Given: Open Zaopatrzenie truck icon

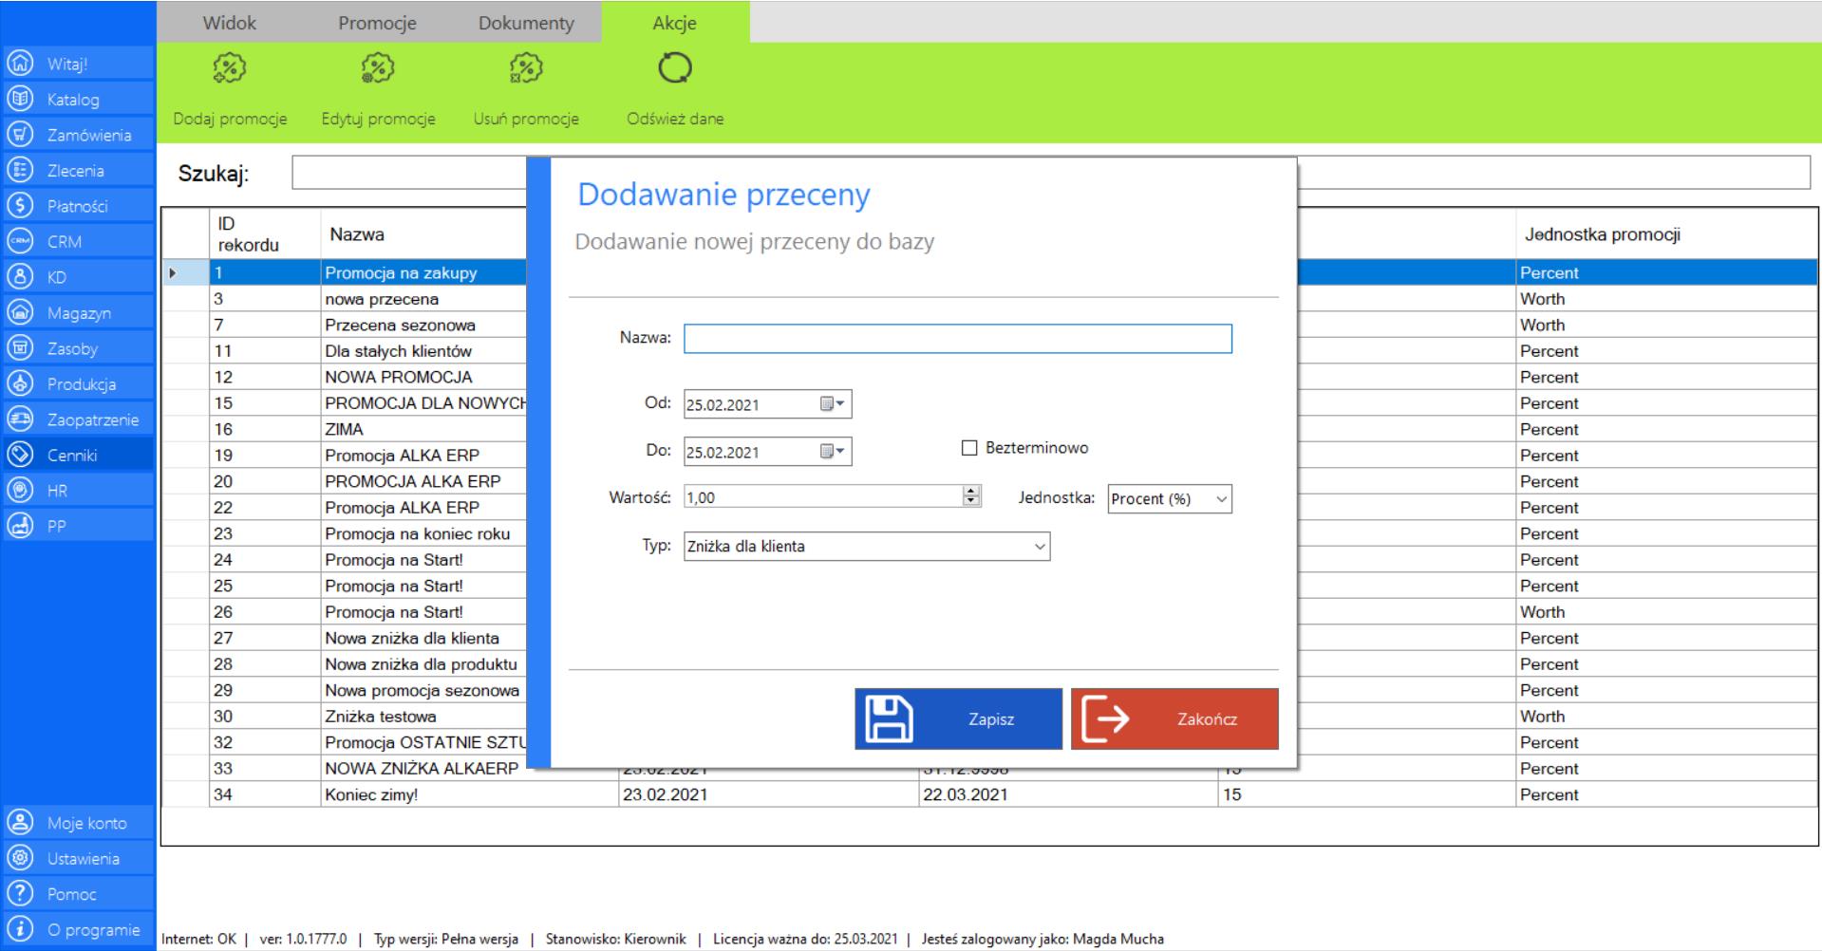Looking at the screenshot, I should coord(19,420).
